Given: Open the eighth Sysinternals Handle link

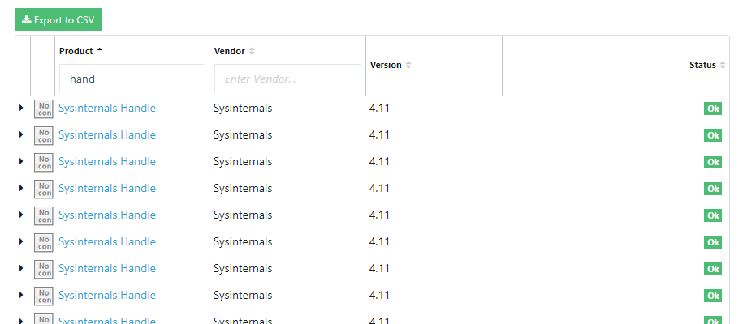Looking at the screenshot, I should tap(107, 295).
